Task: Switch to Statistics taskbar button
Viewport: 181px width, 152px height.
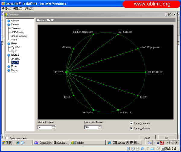Action: pyautogui.click(x=87, y=143)
